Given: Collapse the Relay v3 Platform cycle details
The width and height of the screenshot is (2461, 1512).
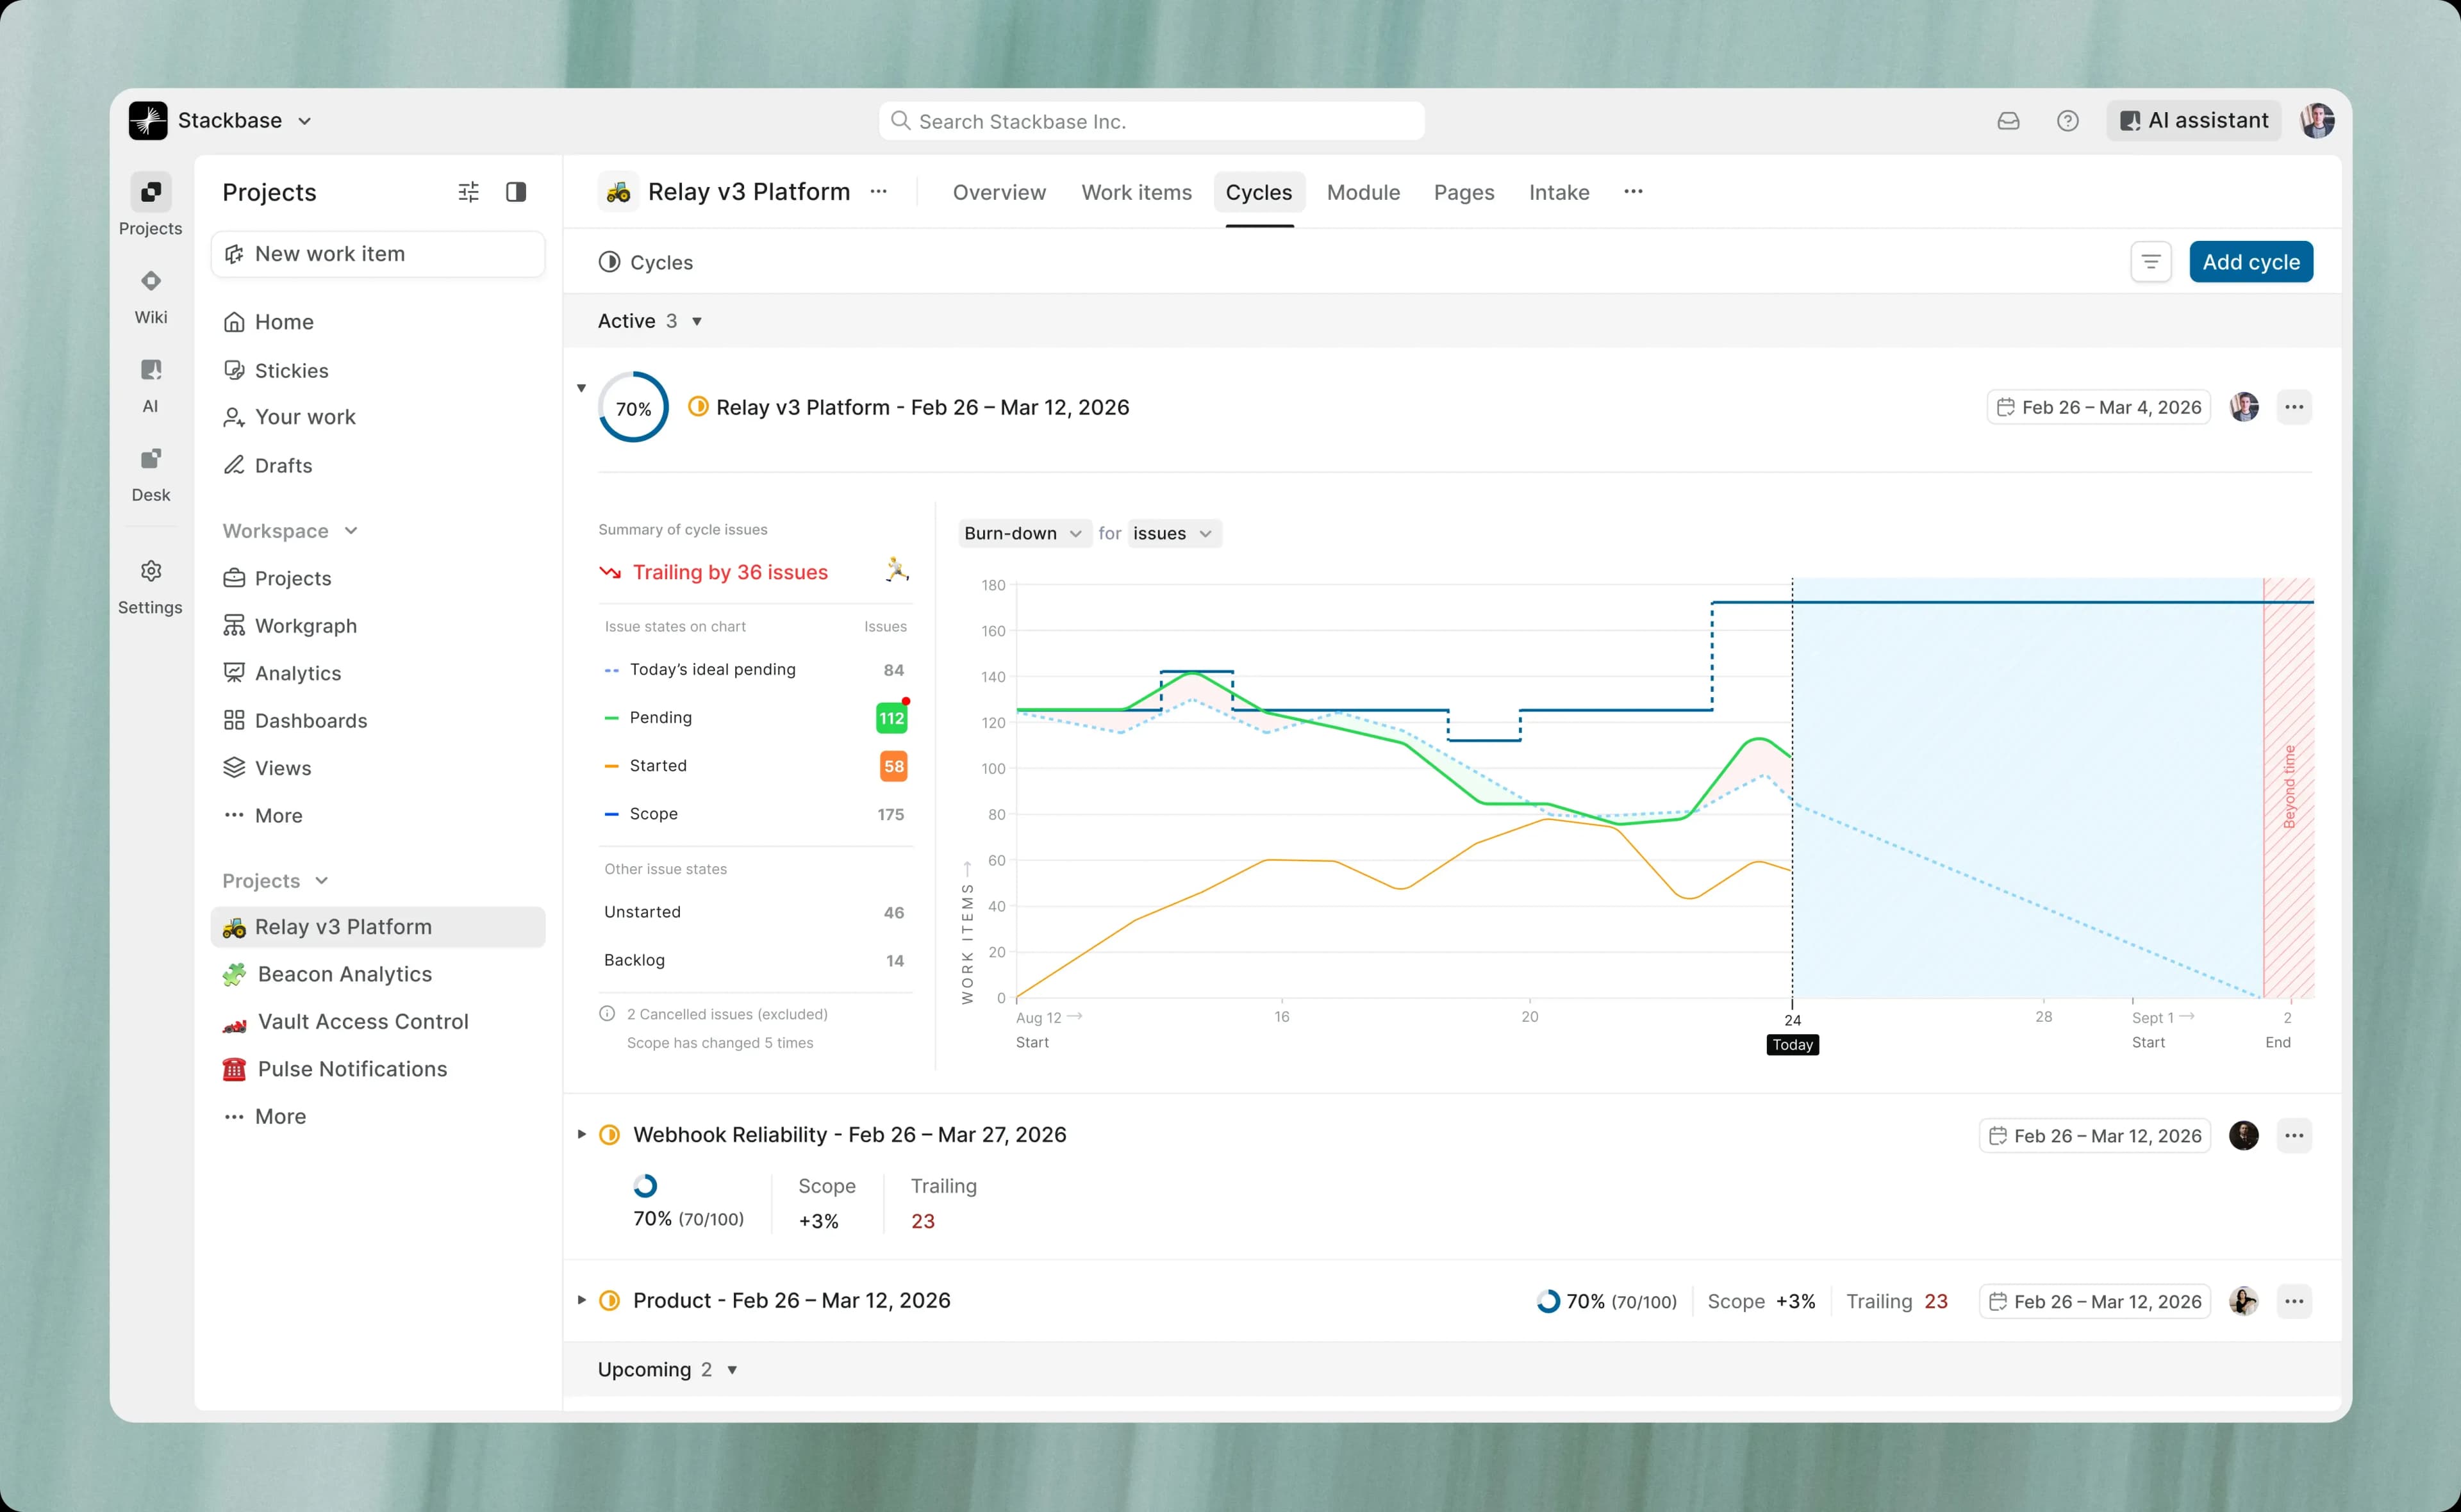Looking at the screenshot, I should 581,388.
